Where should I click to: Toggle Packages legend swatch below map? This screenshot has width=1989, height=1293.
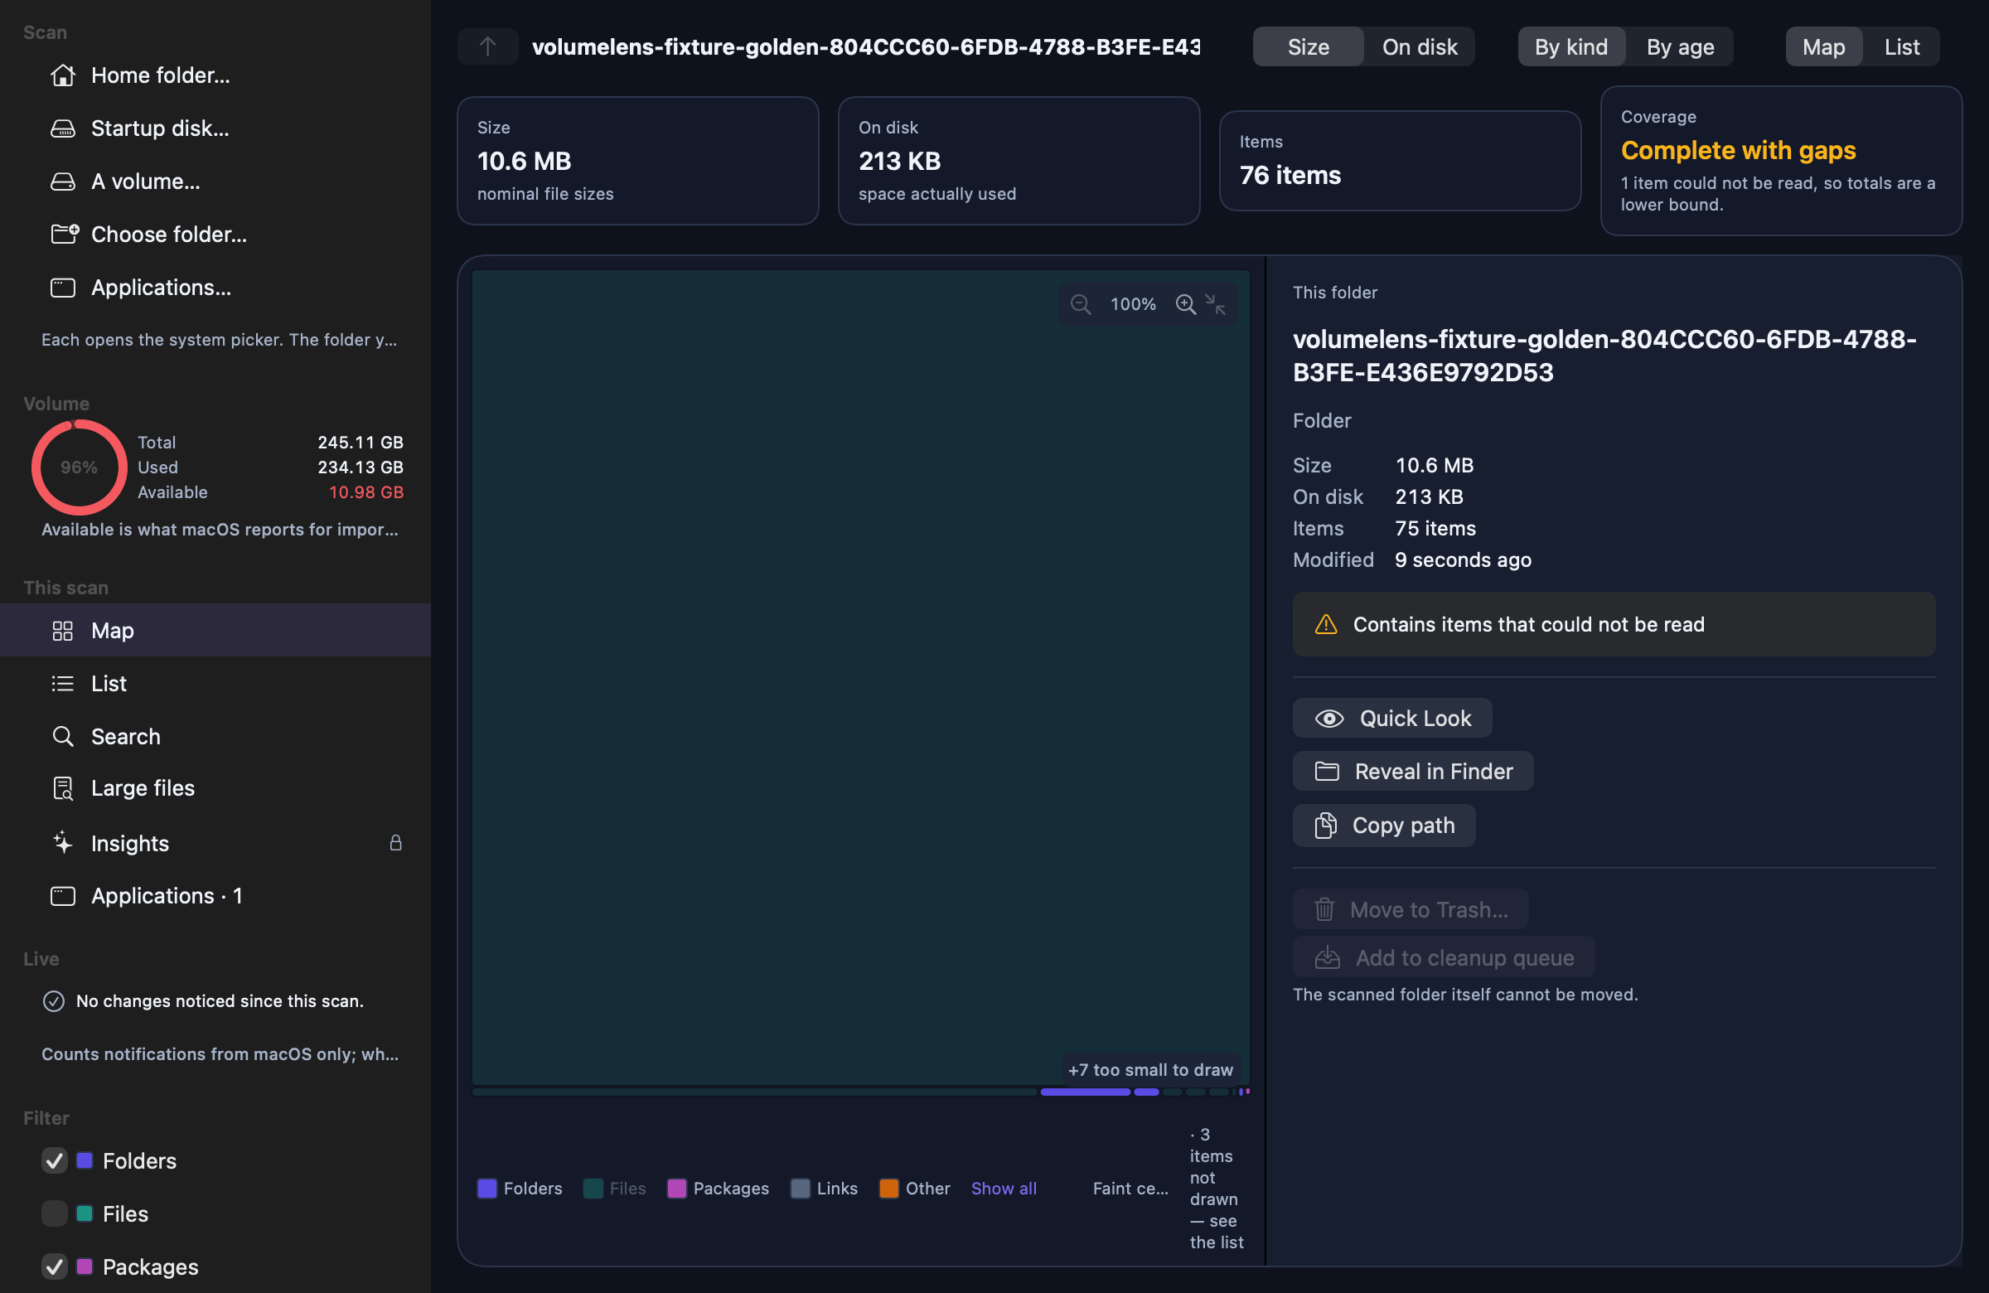(718, 1189)
